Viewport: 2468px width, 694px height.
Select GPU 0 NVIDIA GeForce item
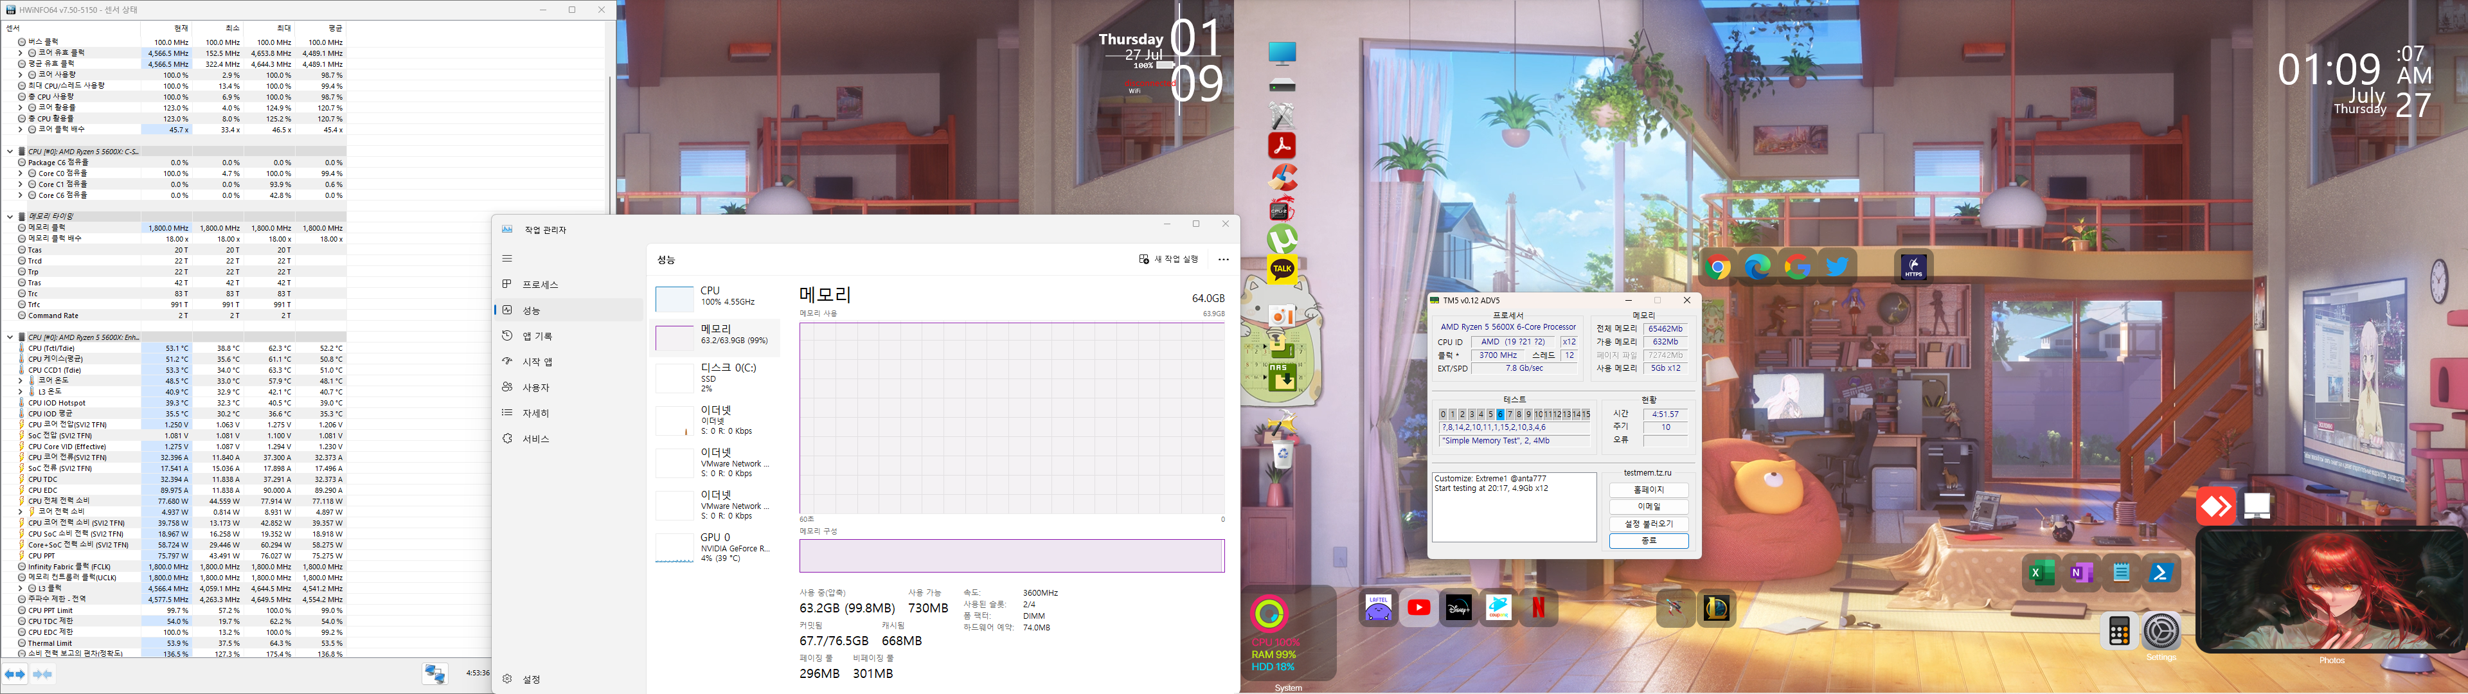[x=716, y=547]
